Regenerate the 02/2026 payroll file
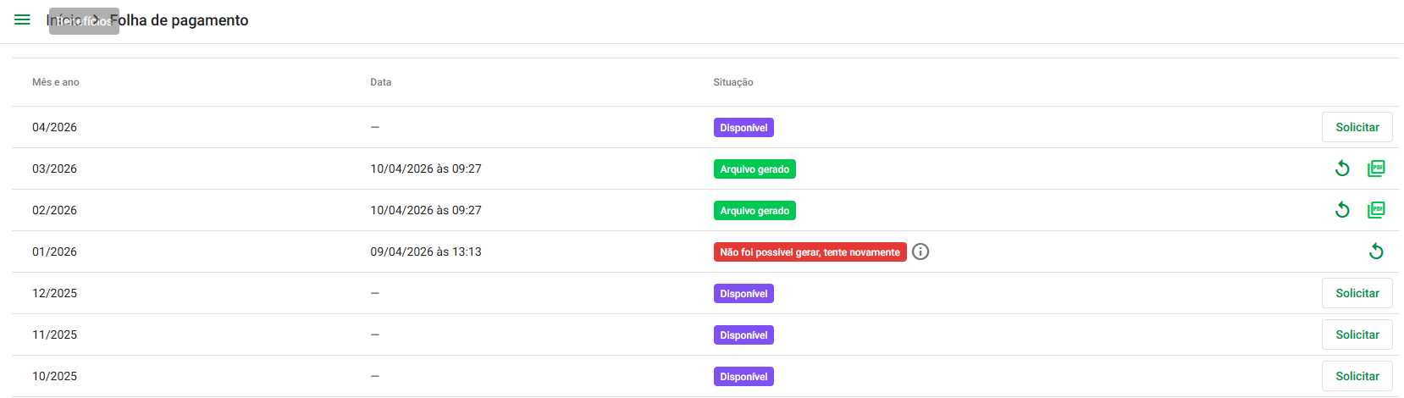Screen dimensions: 1404x398 (x=1342, y=210)
